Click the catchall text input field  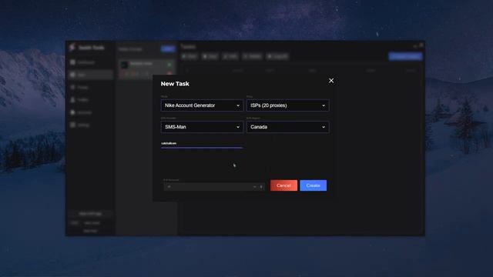coord(202,144)
